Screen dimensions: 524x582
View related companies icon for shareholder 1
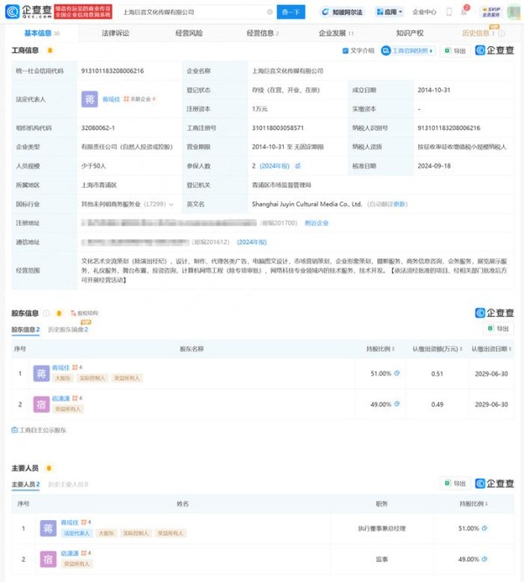click(77, 367)
